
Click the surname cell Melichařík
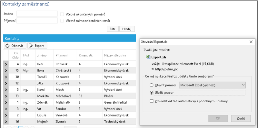click(x=65, y=103)
